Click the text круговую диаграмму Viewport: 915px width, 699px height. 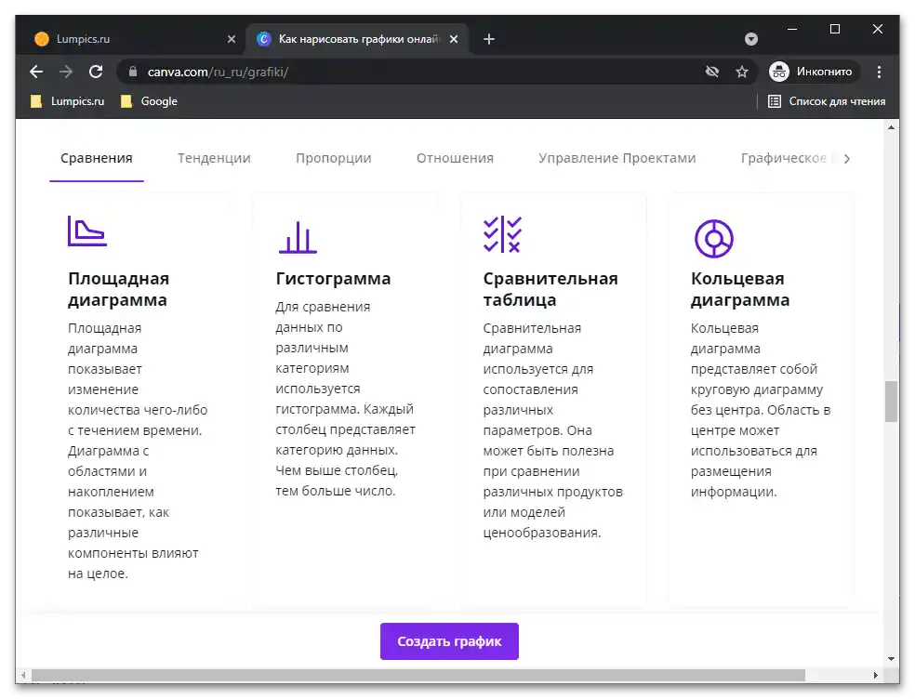[757, 389]
